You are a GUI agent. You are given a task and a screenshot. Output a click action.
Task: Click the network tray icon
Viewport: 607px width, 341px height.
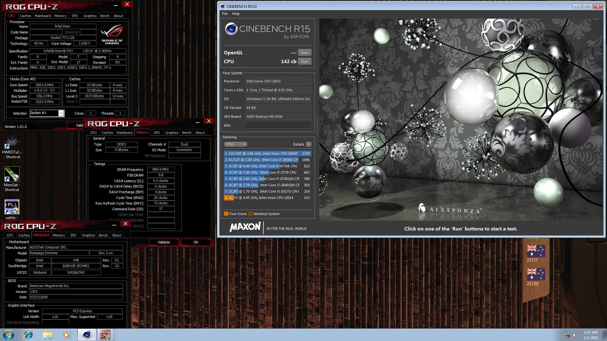(567, 335)
